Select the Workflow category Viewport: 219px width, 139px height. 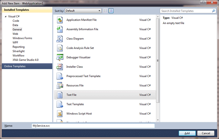coord(19,55)
